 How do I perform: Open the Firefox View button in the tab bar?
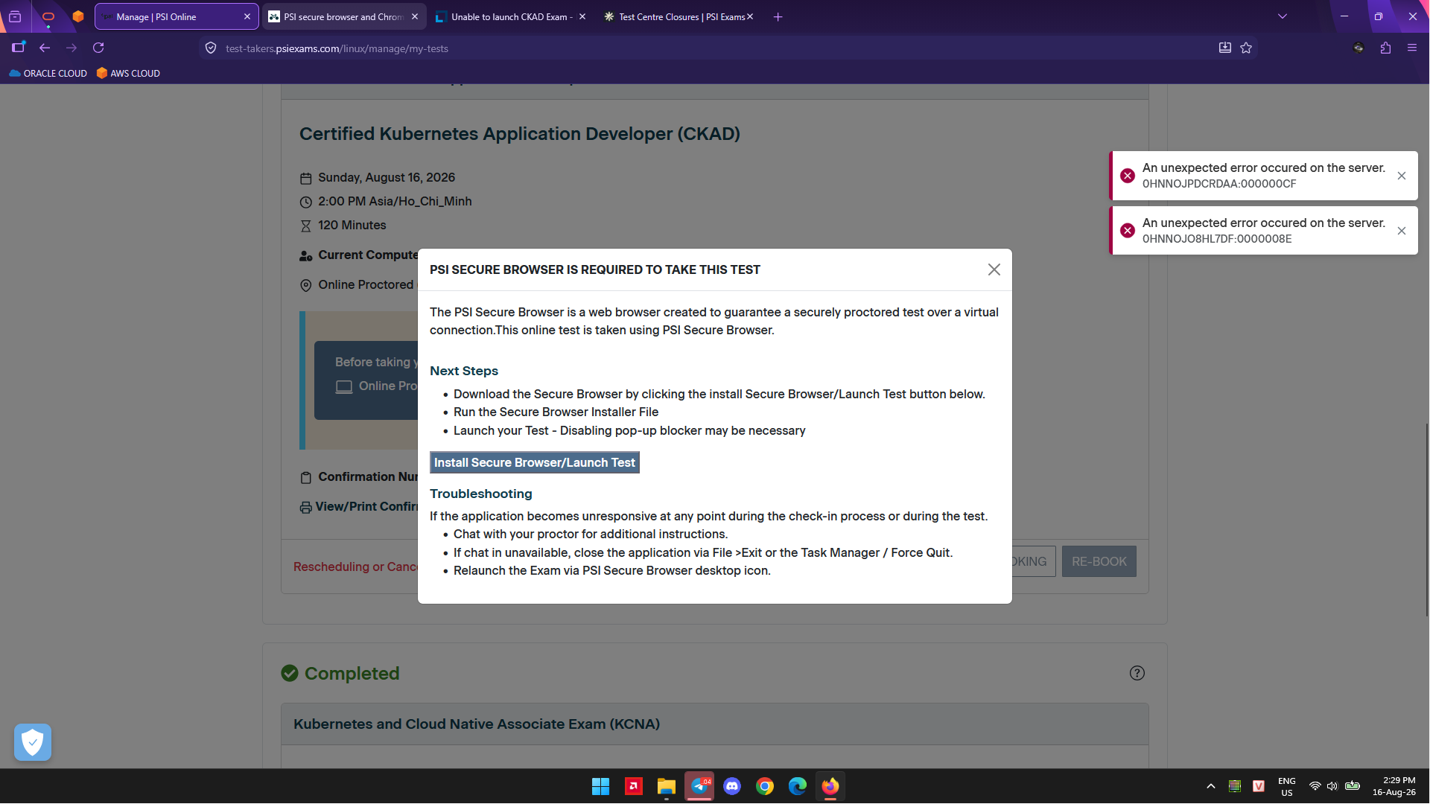[15, 16]
